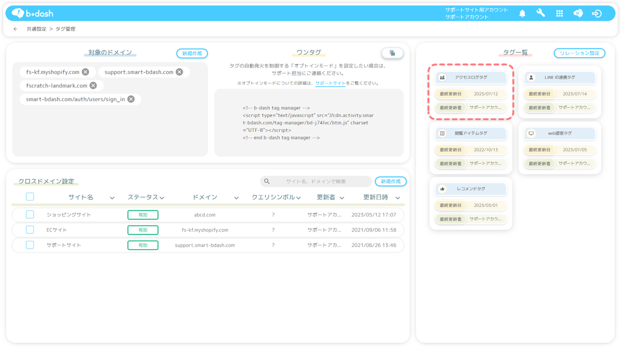Select the abcd.com domain cell

pos(205,215)
